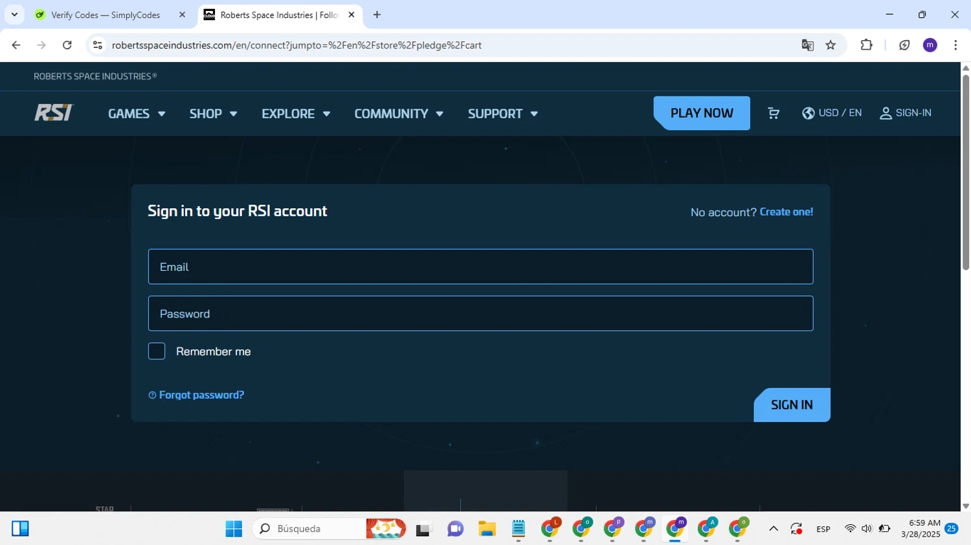Open the Wi-Fi network tray icon
971x545 pixels.
pos(850,529)
